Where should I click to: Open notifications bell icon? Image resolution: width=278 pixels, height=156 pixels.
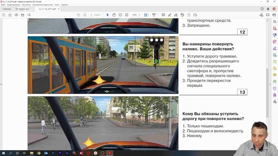pos(268,9)
